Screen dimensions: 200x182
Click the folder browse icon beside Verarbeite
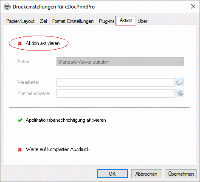click(179, 82)
